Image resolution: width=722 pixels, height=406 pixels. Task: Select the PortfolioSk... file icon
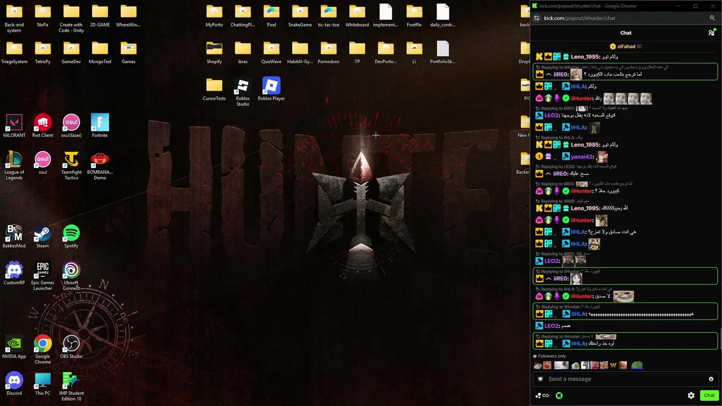pos(443,52)
